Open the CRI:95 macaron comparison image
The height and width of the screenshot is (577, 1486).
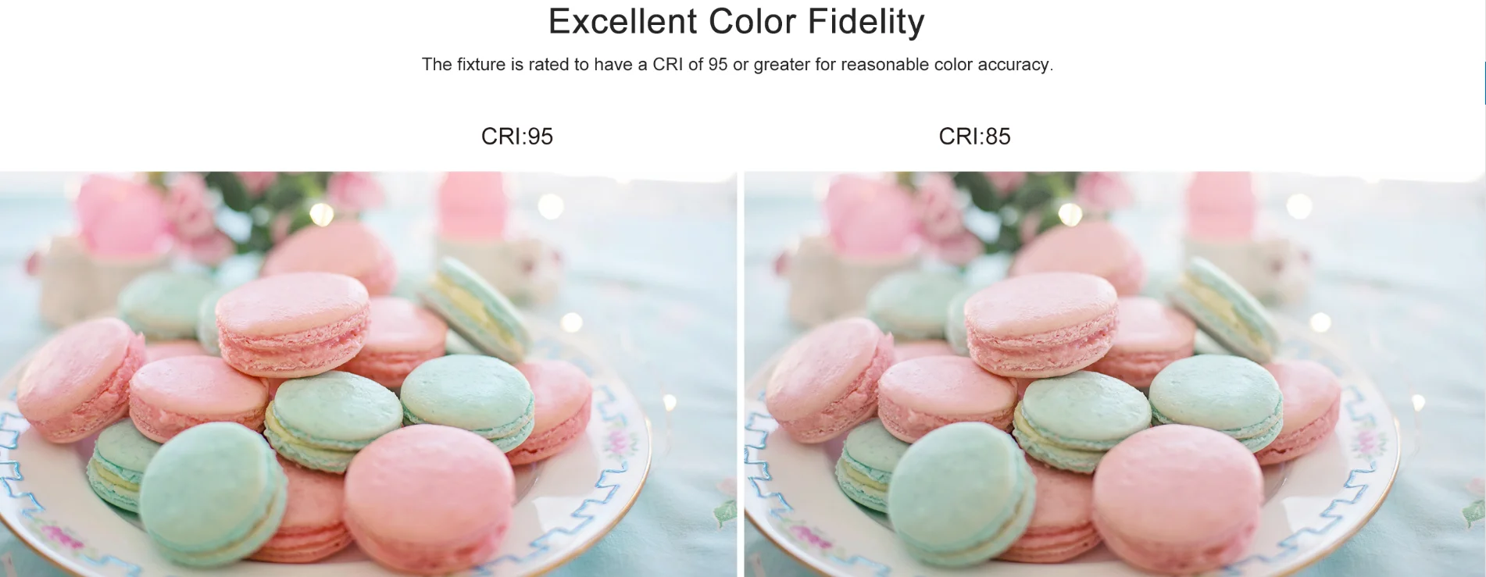(x=368, y=374)
